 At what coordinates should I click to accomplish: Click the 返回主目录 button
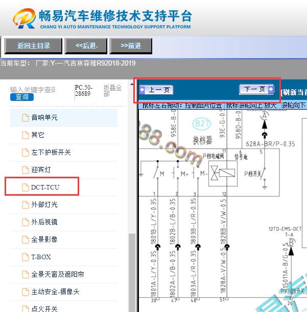(33, 46)
